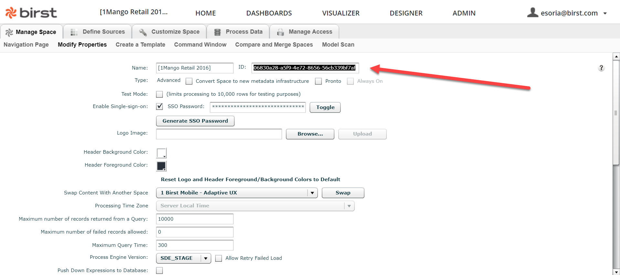
Task: Click Maximum records returned from Query field
Action: point(195,219)
